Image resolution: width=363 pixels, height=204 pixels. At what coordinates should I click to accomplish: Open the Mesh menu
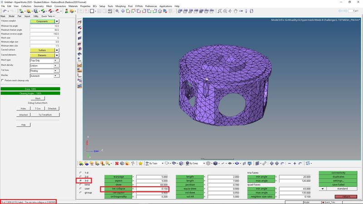(x=49, y=6)
